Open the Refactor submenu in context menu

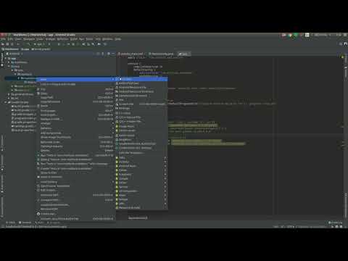[75, 128]
